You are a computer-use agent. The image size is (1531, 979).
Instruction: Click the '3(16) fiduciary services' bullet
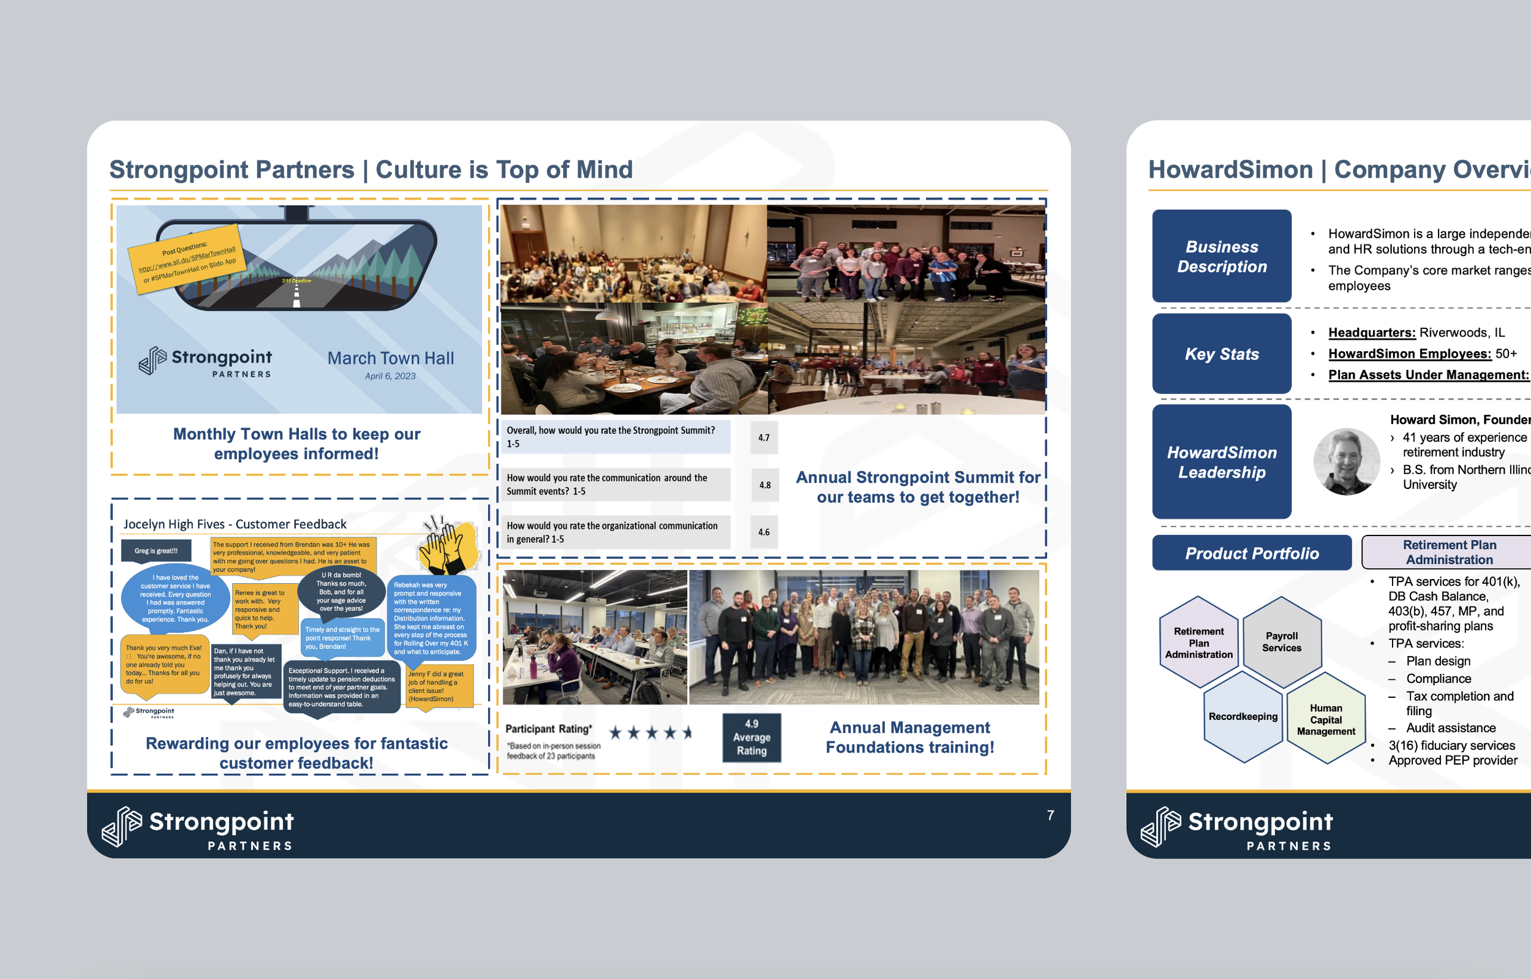[1451, 745]
